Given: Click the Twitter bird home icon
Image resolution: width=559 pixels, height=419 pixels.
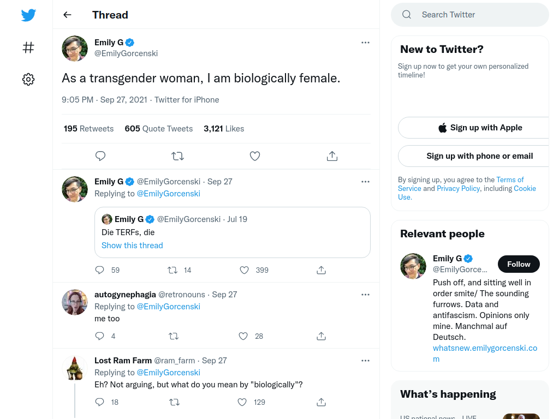Looking at the screenshot, I should (28, 15).
